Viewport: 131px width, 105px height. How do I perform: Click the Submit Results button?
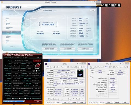pos(50,49)
